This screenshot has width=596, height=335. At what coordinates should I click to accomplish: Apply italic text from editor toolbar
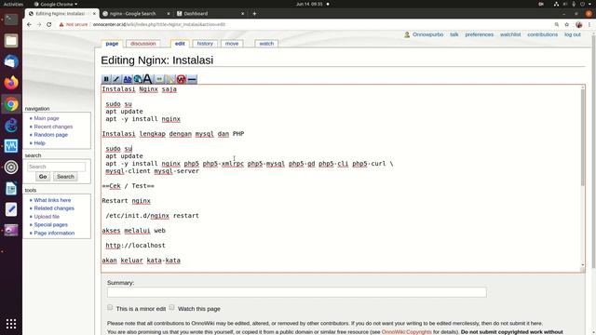click(116, 79)
